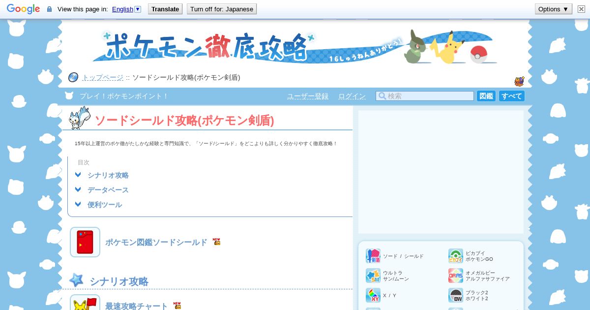Click the disc icon beside breadcrumb
The image size is (590, 310).
73,77
